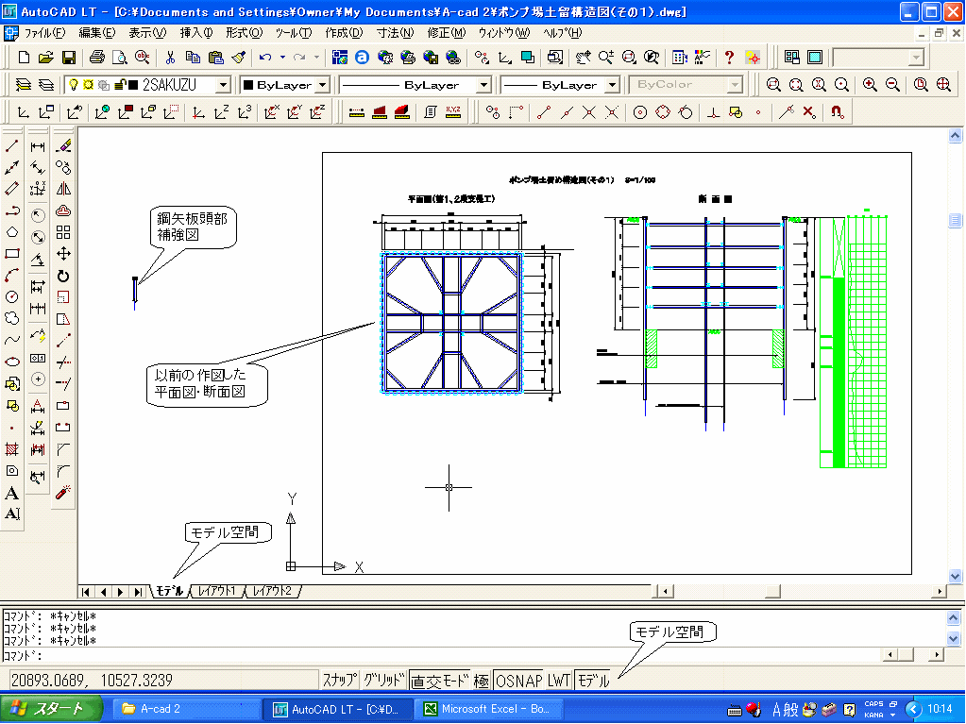Open the ヘルプ(H) menu
This screenshot has width=966, height=724.
pyautogui.click(x=562, y=33)
